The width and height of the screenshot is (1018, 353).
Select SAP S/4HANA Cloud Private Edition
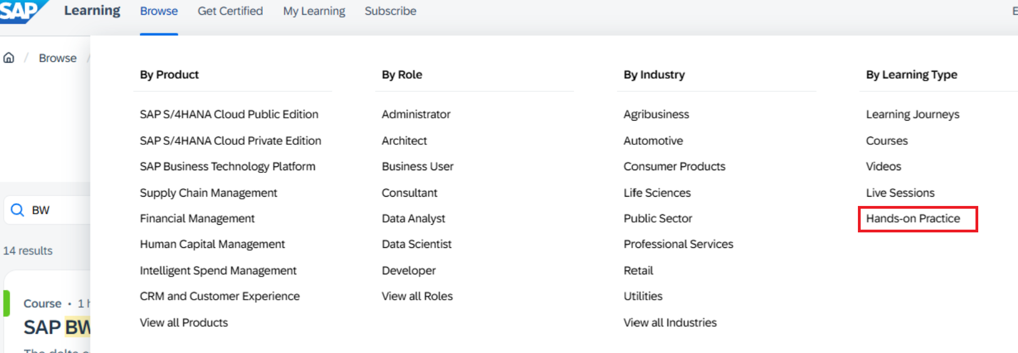pyautogui.click(x=230, y=140)
